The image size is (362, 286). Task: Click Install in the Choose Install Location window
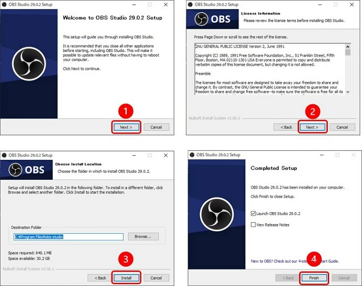pyautogui.click(x=126, y=278)
